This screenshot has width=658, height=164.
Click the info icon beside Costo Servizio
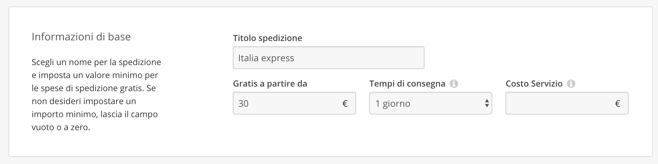click(571, 84)
